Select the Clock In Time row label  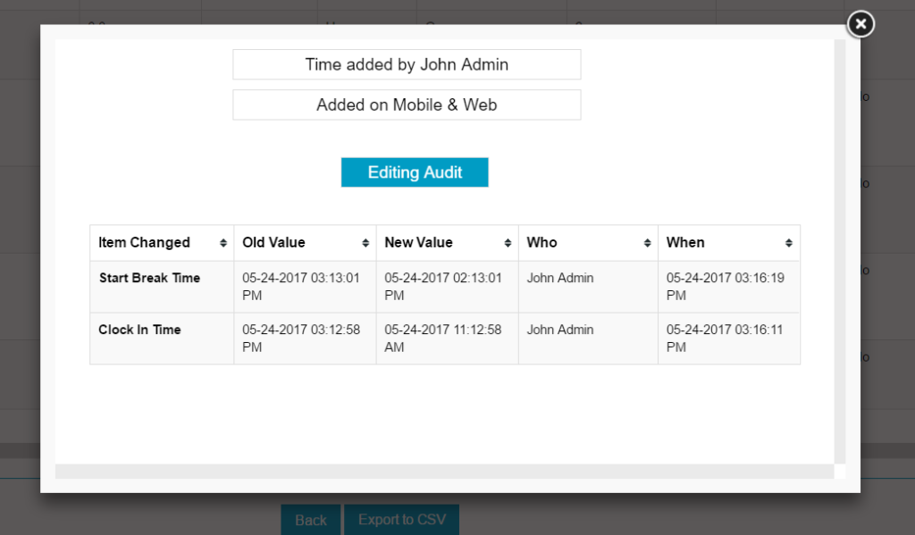tap(139, 330)
